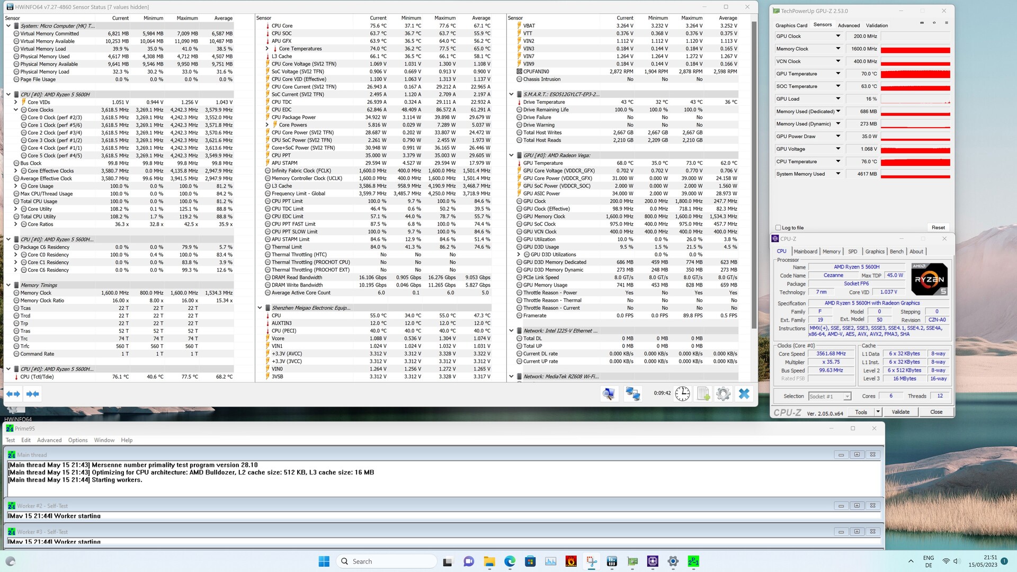Open Prime95 Advanced menu
Viewport: 1017px width, 572px height.
[49, 440]
